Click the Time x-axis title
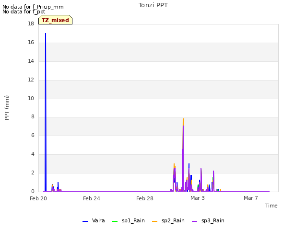Viewport: 307px width, 230px height. click(x=271, y=206)
